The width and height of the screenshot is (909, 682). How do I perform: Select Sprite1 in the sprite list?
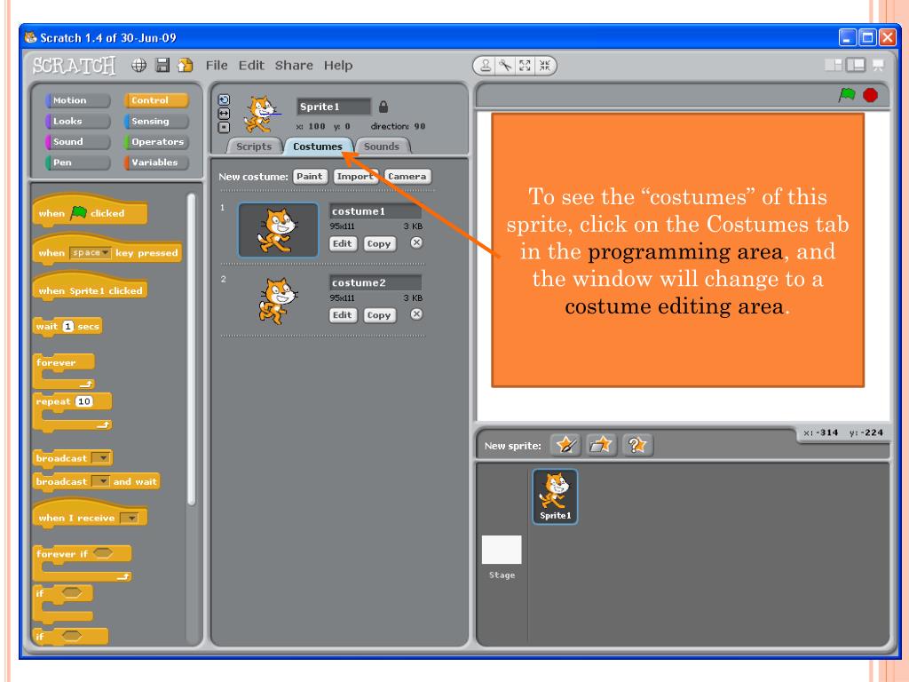pyautogui.click(x=556, y=496)
